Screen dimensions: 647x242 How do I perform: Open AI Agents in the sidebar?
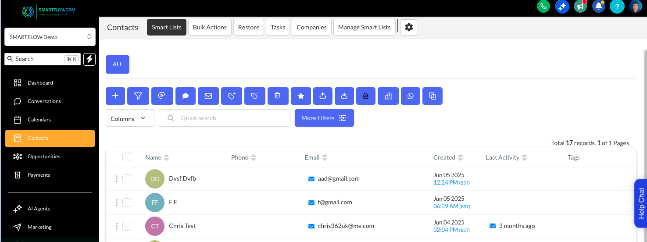coord(50,209)
